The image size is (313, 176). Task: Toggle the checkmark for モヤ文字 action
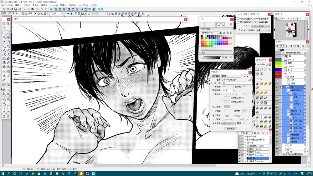click(240, 143)
